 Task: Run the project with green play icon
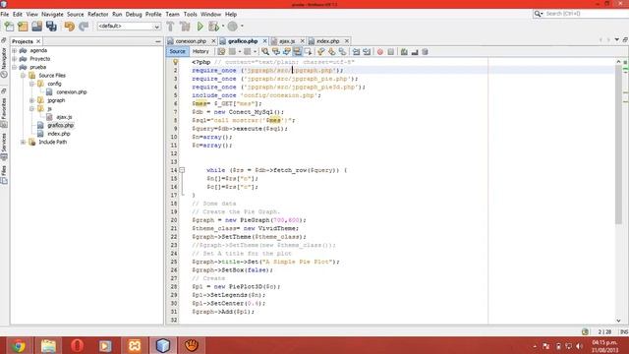coord(200,27)
